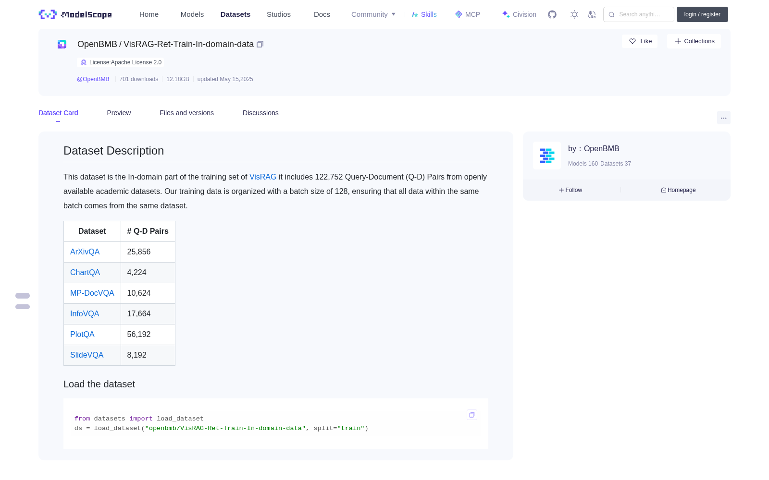The height and width of the screenshot is (480, 769).
Task: Click the floating side widget on left edge
Action: point(23,301)
